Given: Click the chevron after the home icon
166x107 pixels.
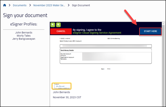Looking at the screenshot, I should 9,5.
